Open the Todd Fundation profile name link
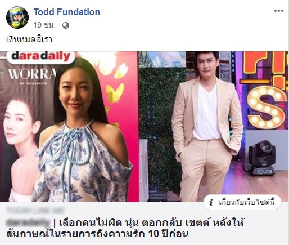Image resolution: width=289 pixels, height=245 pixels. point(67,12)
